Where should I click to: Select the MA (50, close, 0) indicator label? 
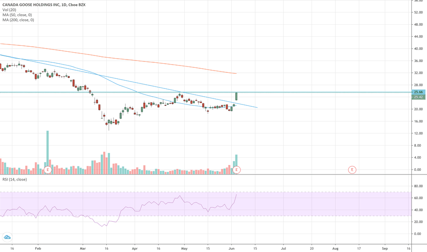pos(17,15)
